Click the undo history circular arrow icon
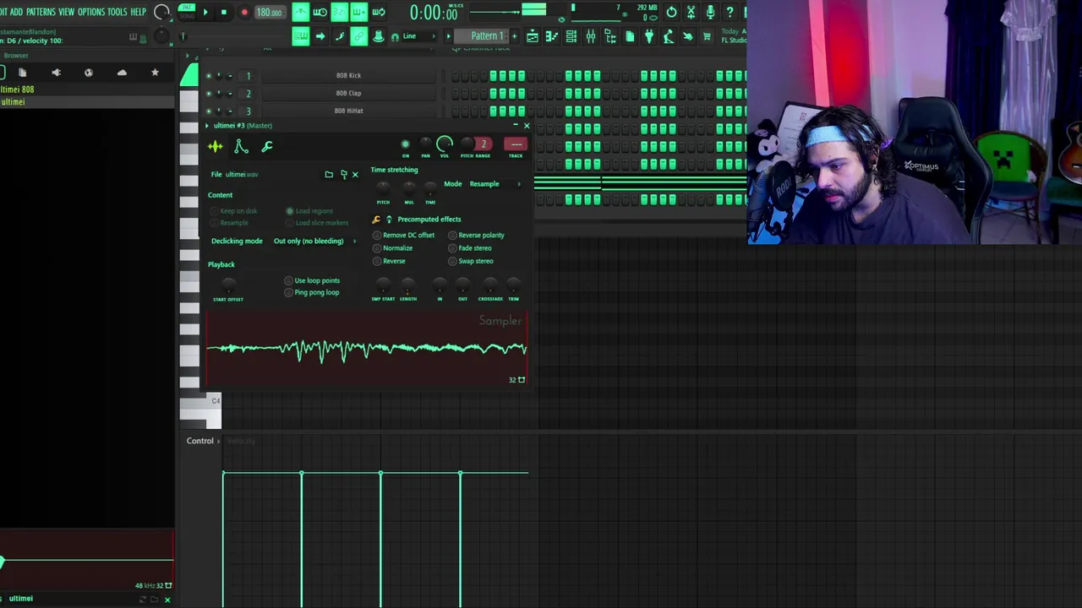The image size is (1082, 608). pos(671,13)
